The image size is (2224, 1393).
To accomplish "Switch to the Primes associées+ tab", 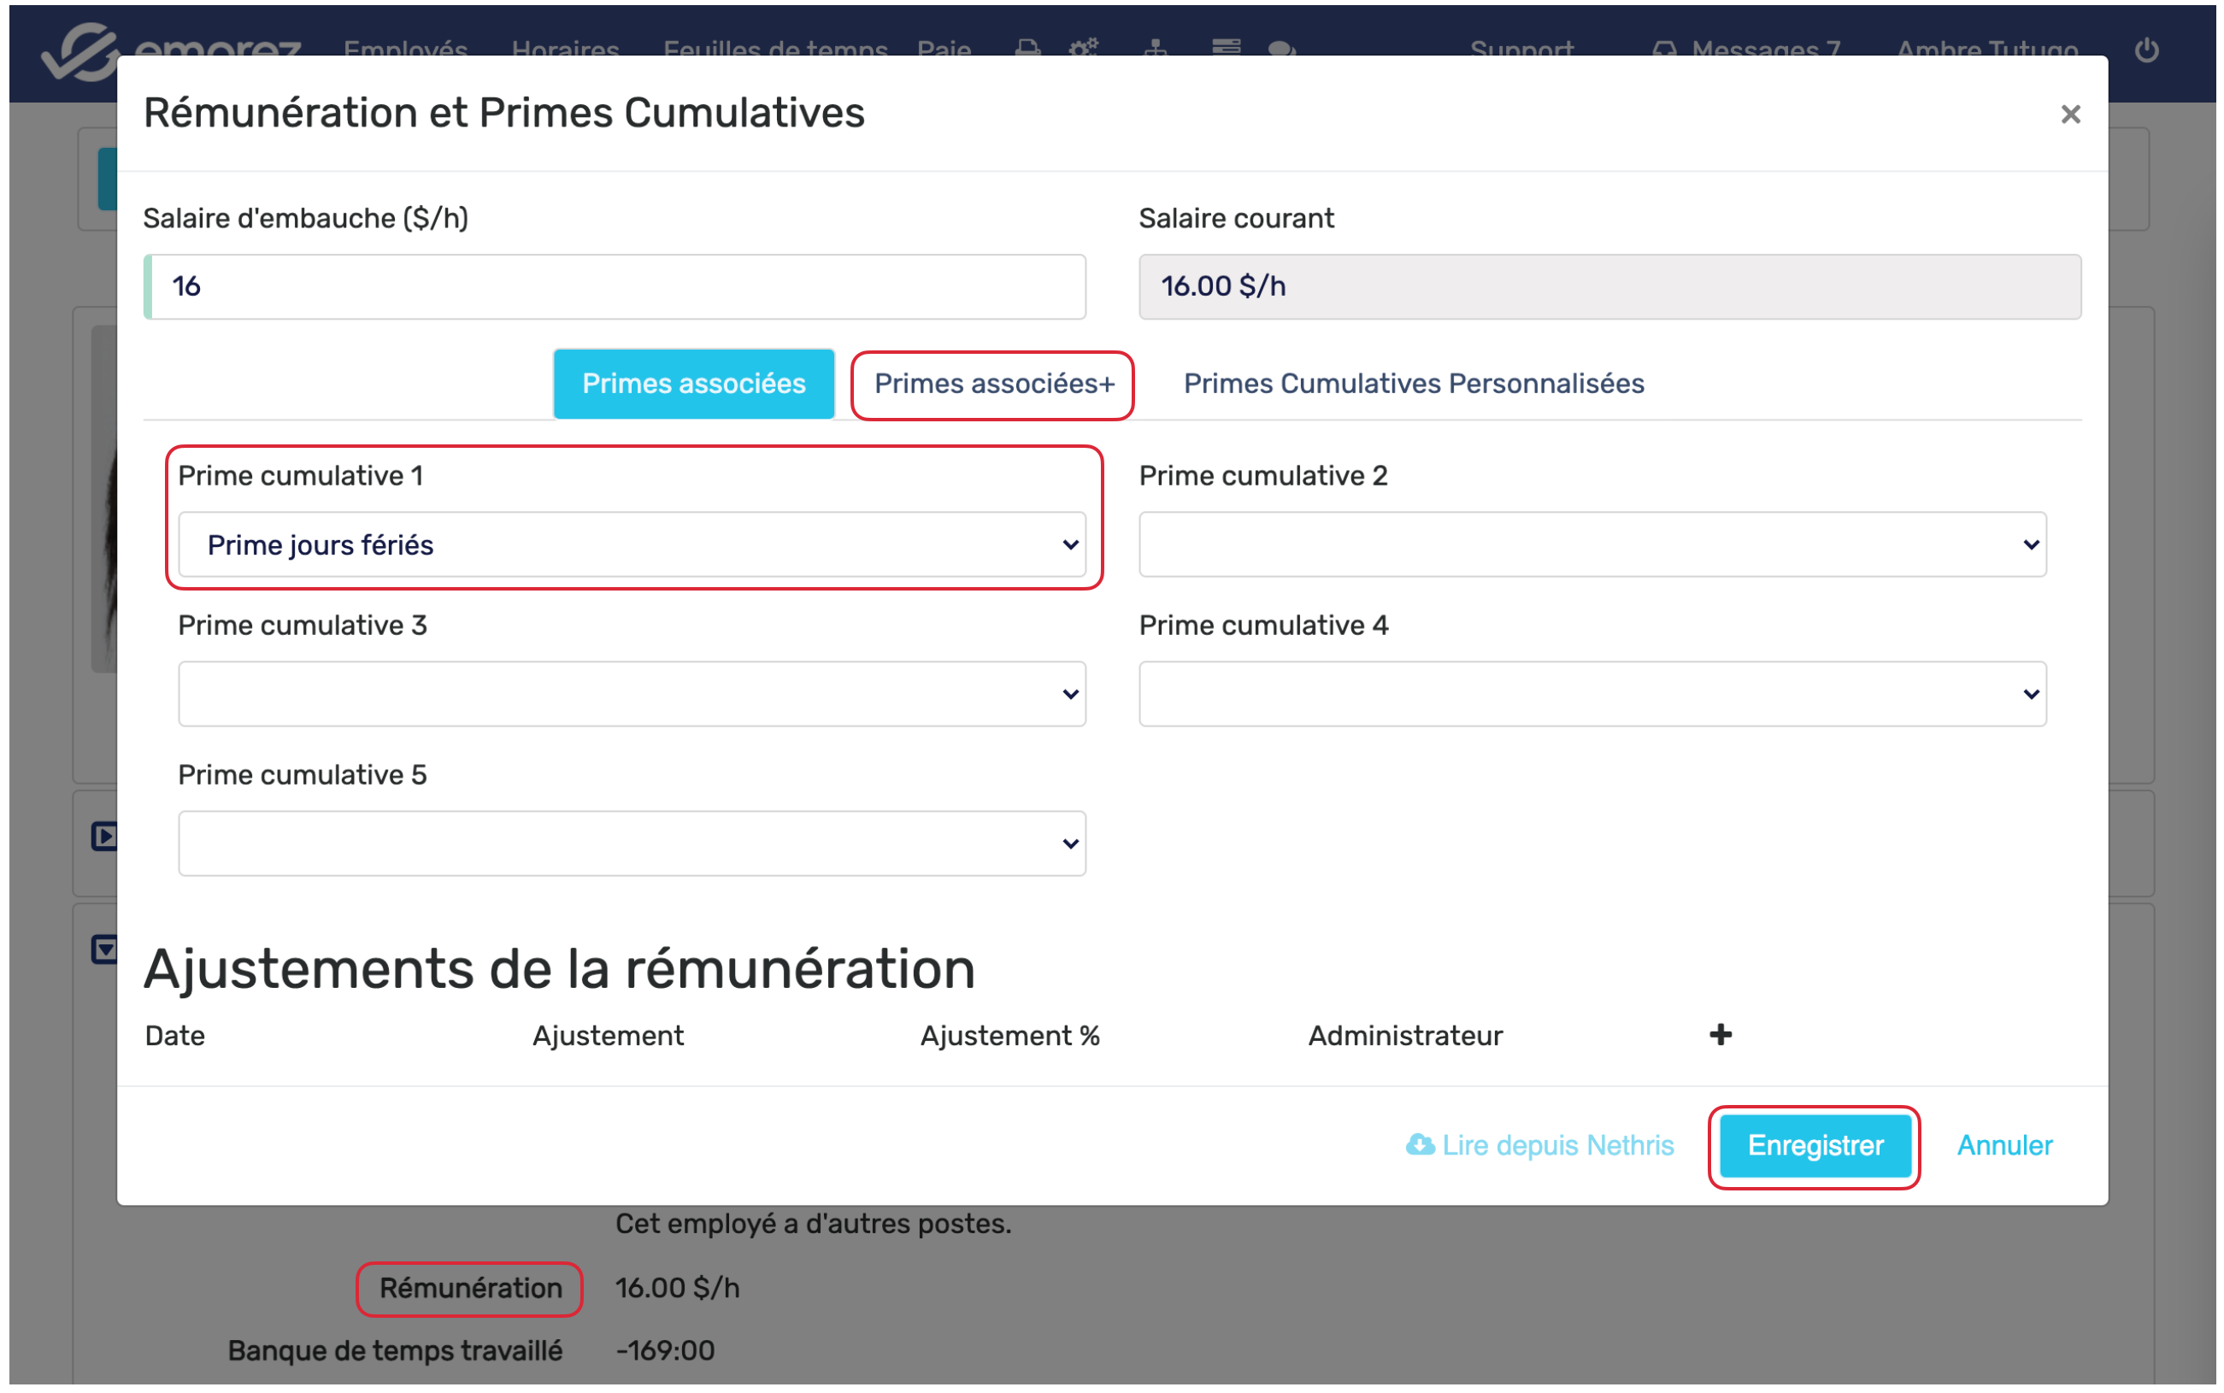I will coord(992,385).
